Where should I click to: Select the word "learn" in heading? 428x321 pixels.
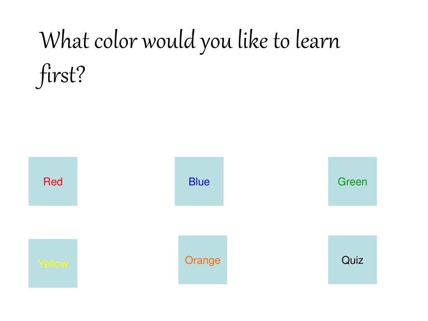click(x=318, y=40)
